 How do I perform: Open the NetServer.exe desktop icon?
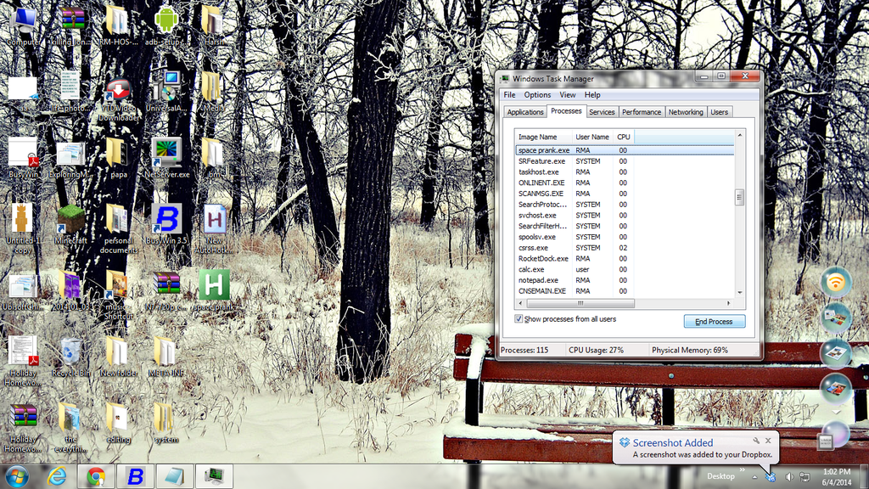[x=166, y=158]
